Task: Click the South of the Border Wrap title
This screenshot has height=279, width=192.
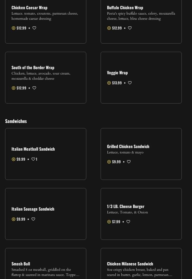Action: pyautogui.click(x=33, y=67)
